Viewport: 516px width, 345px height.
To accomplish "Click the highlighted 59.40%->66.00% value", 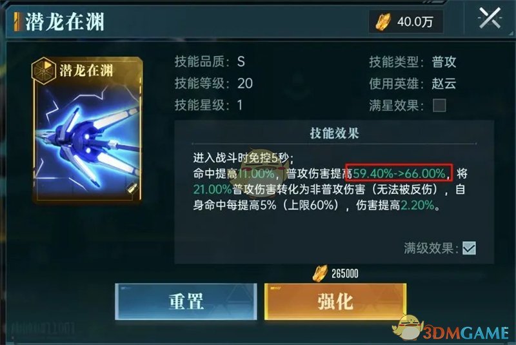I will click(x=399, y=173).
